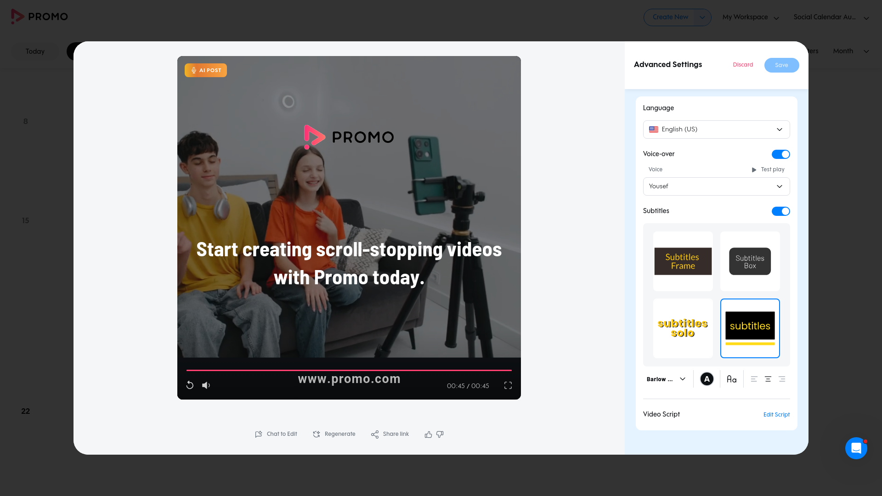Regenerate the video
This screenshot has height=496, width=882.
coord(334,434)
